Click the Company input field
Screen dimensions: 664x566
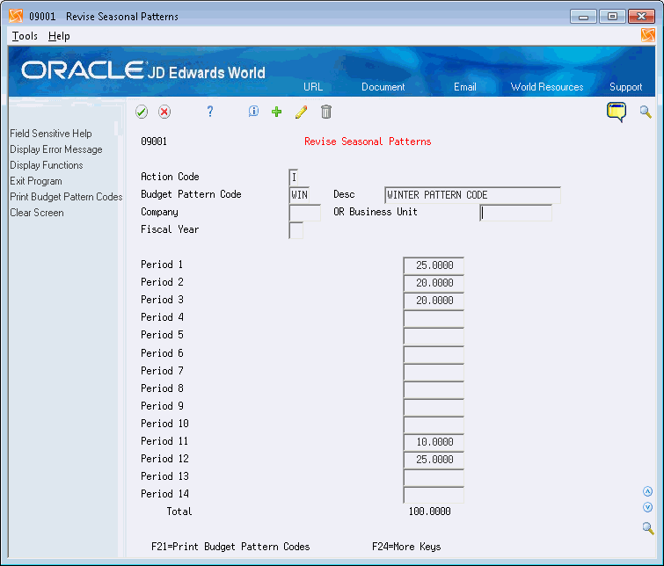[x=304, y=213]
